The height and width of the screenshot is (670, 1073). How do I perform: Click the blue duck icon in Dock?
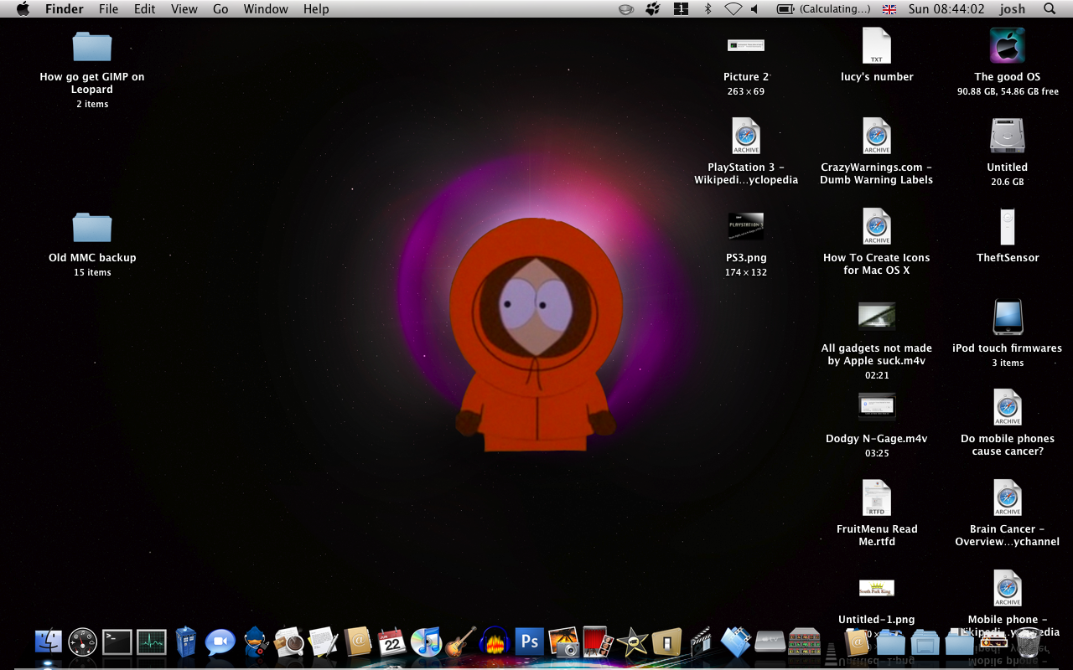[x=255, y=642]
